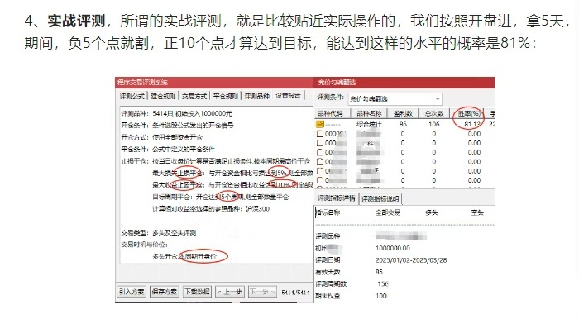
Task: Click the 下载数据 button
Action: click(198, 292)
